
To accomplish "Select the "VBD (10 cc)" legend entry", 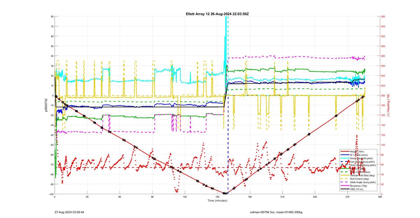I will tap(357, 189).
